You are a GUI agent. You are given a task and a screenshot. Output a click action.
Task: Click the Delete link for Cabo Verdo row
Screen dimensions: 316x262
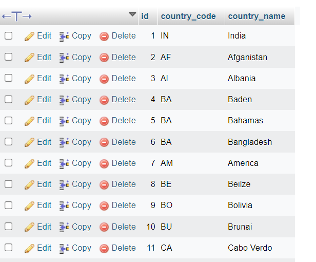click(124, 248)
